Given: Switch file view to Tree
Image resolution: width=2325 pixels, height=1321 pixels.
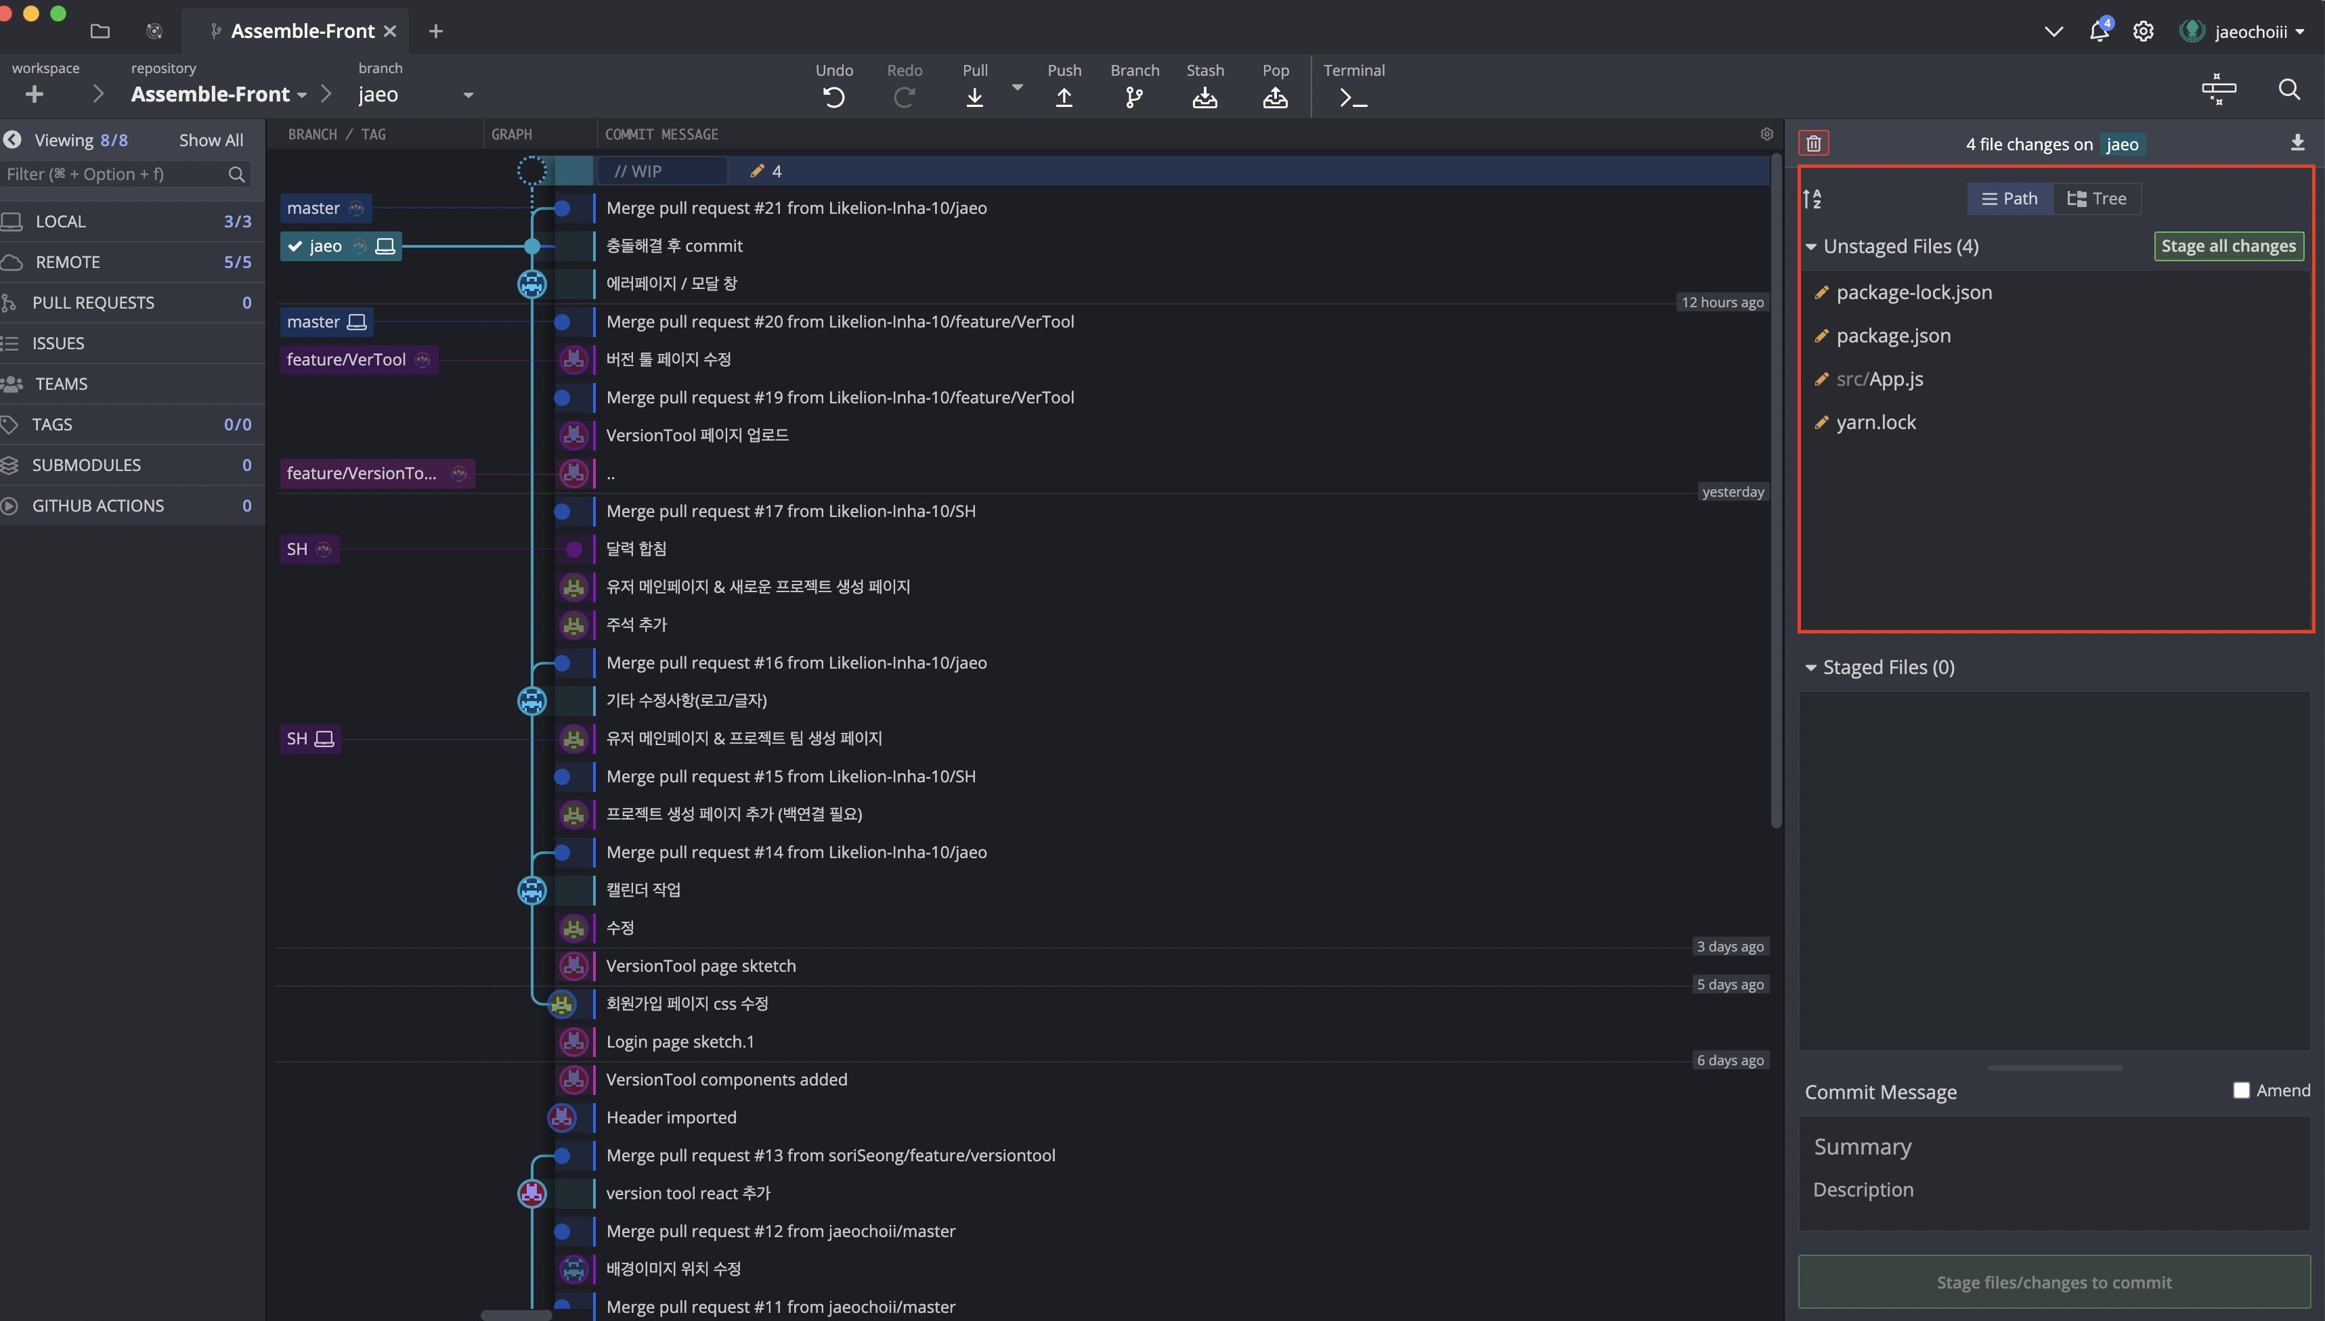Looking at the screenshot, I should [2096, 199].
